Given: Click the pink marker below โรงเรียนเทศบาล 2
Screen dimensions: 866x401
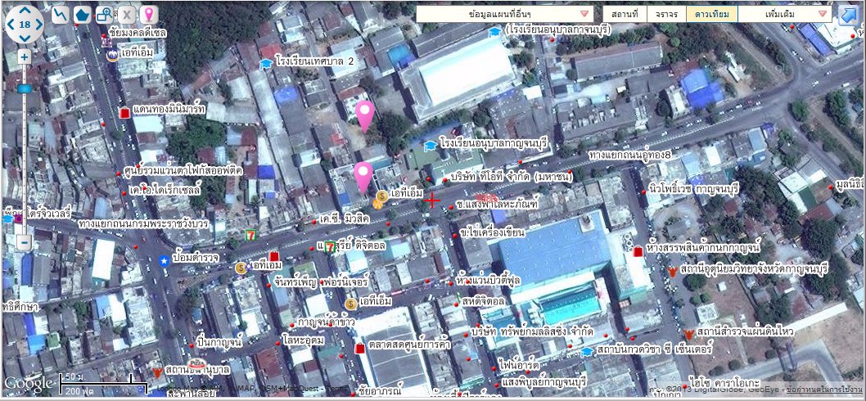Looking at the screenshot, I should click(x=364, y=115).
